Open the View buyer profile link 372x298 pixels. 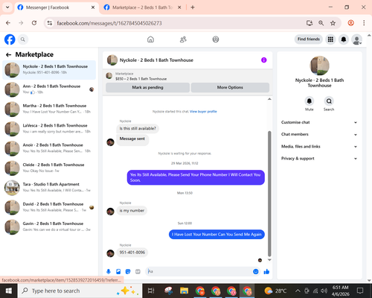click(x=203, y=112)
